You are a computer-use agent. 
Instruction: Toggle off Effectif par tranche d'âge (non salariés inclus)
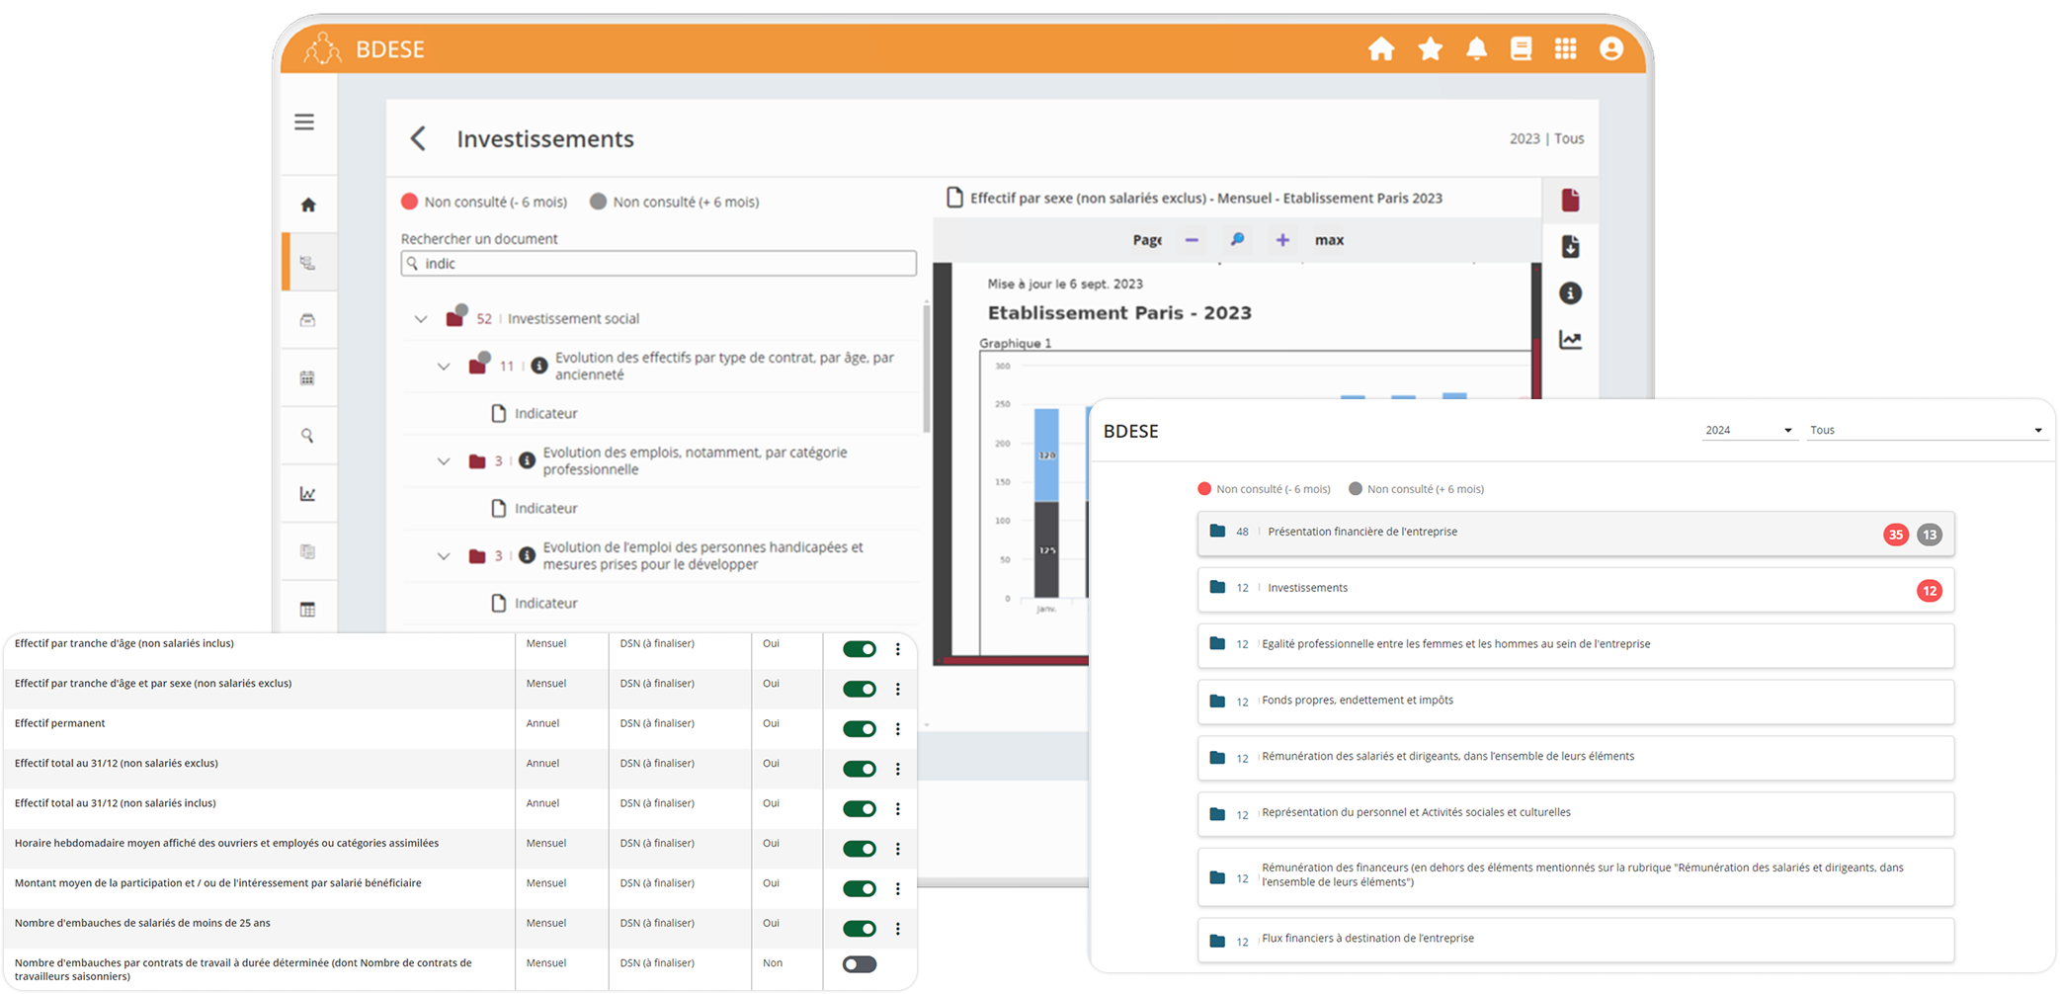(x=859, y=649)
